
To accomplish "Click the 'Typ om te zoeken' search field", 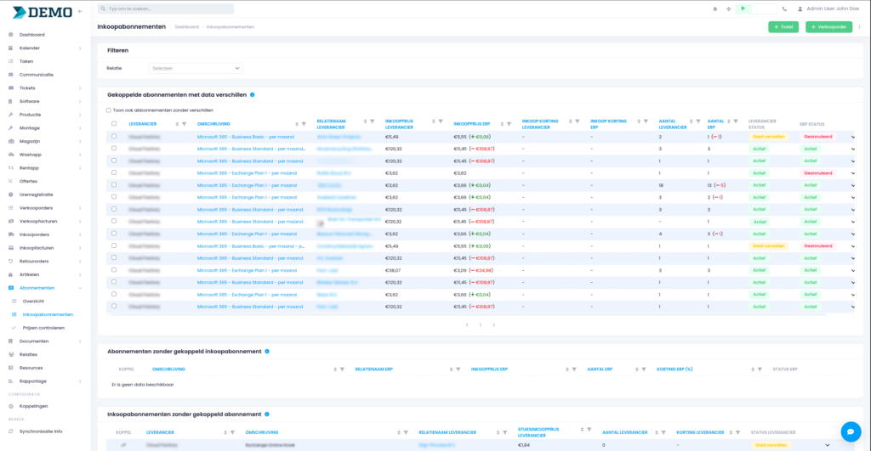I will pyautogui.click(x=166, y=8).
